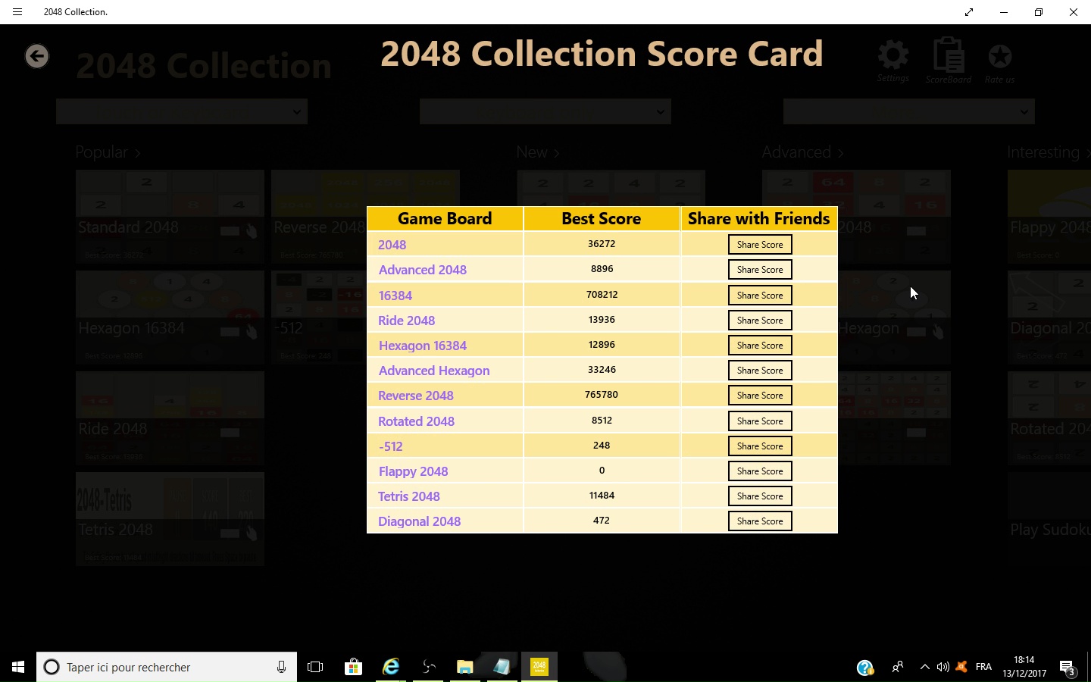
Task: Click the back arrow icon
Action: tap(36, 56)
